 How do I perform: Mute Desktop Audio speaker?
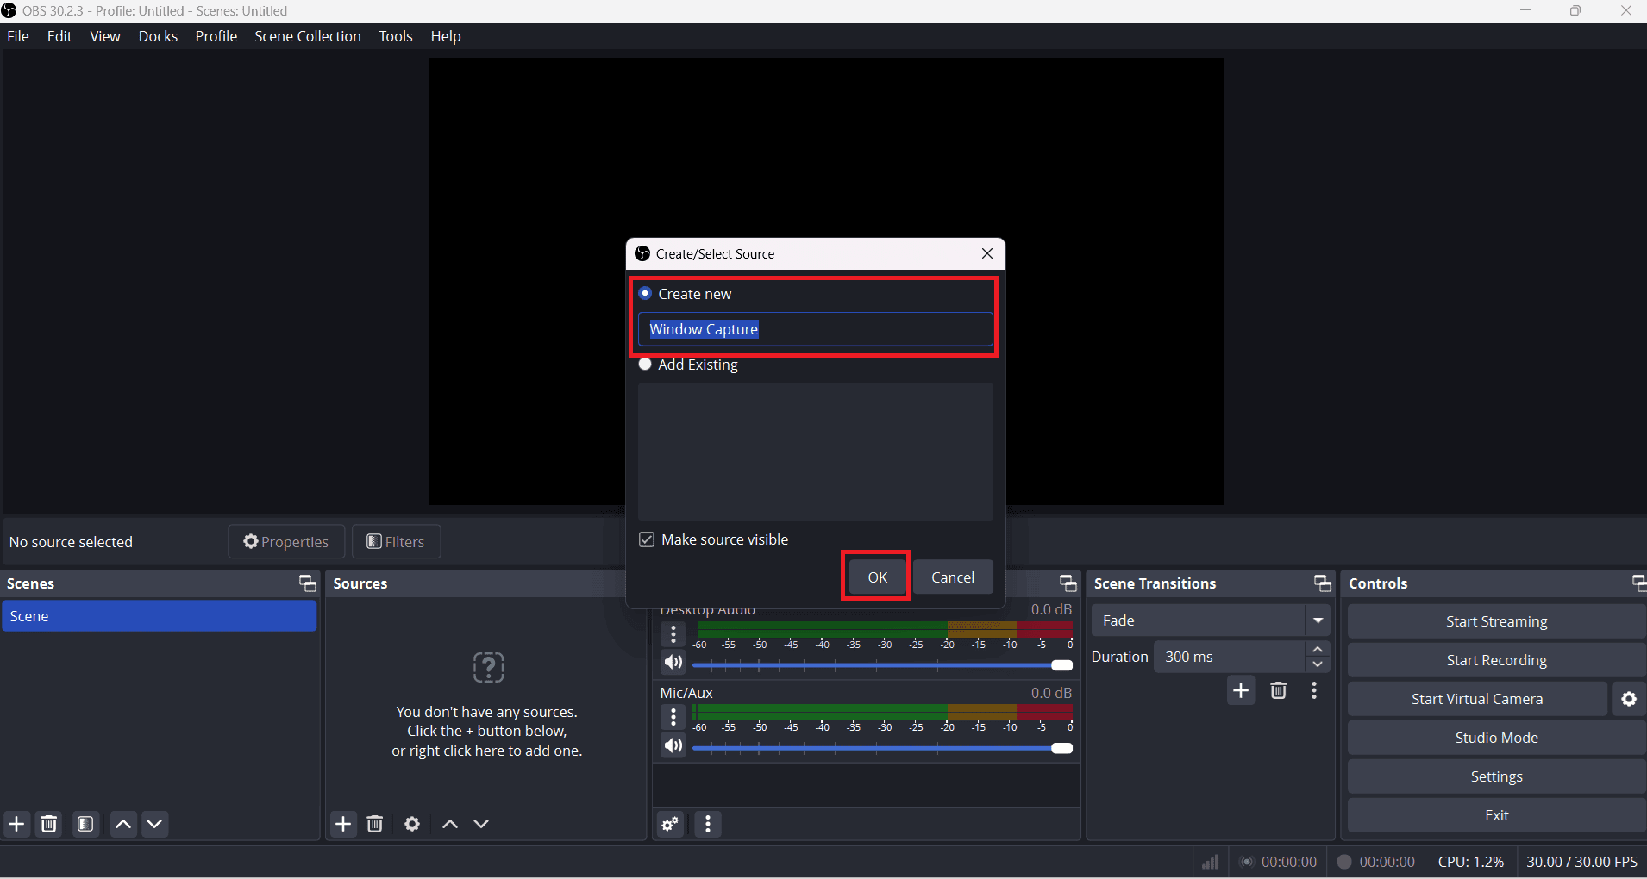click(x=673, y=663)
